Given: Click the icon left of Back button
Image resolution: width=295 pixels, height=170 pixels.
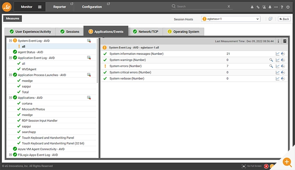Looking at the screenshot, I should click(x=270, y=19).
